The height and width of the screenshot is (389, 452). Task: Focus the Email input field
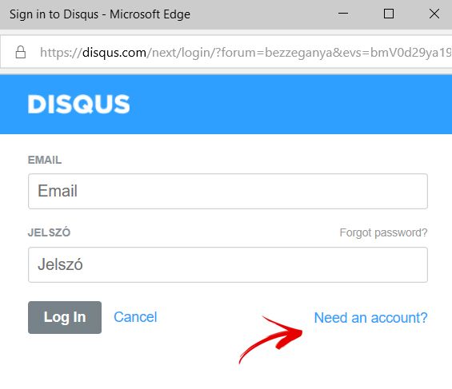coord(228,191)
